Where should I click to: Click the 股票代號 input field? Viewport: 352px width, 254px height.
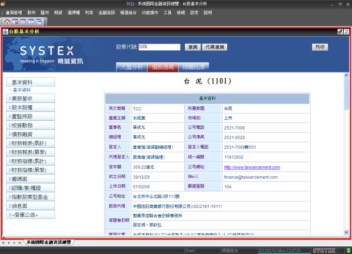tap(159, 47)
